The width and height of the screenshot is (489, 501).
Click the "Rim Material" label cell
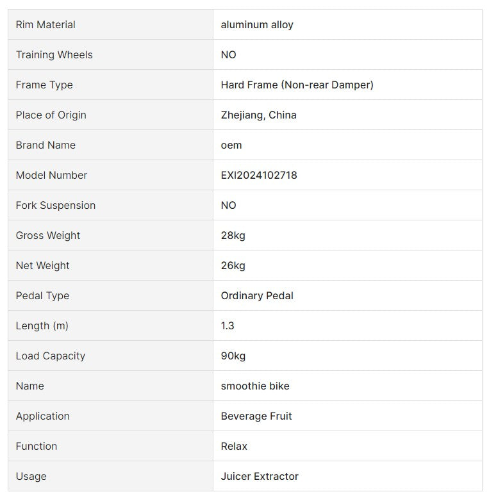coord(46,25)
